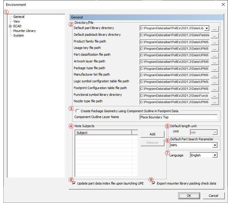The image size is (228, 203).
Task: Browse for Manufacturer list file path
Action: pyautogui.click(x=214, y=75)
